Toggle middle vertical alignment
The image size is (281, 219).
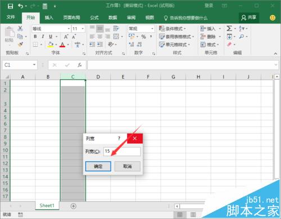tap(100, 29)
